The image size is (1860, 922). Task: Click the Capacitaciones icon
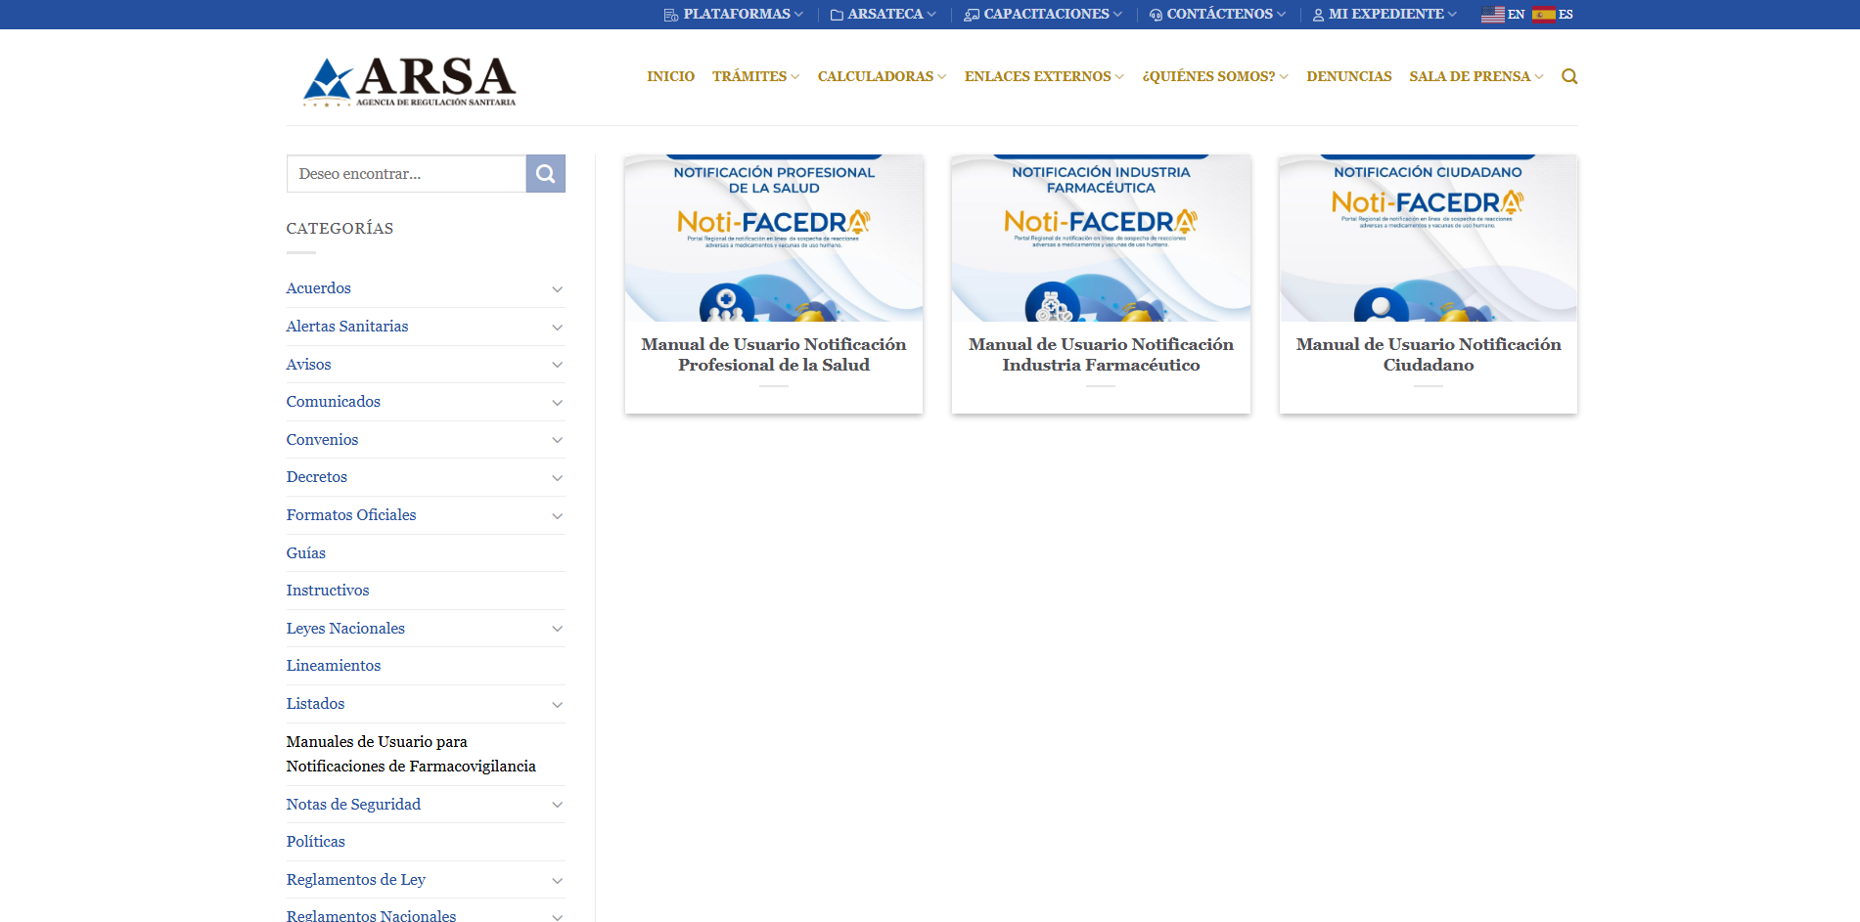(x=972, y=15)
